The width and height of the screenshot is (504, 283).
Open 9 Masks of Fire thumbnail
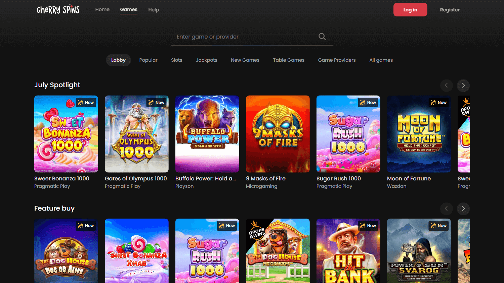coord(278,134)
